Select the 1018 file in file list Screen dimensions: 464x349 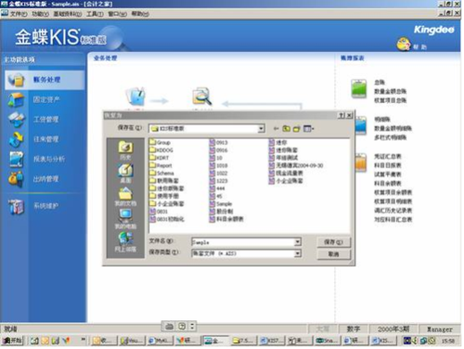point(218,166)
